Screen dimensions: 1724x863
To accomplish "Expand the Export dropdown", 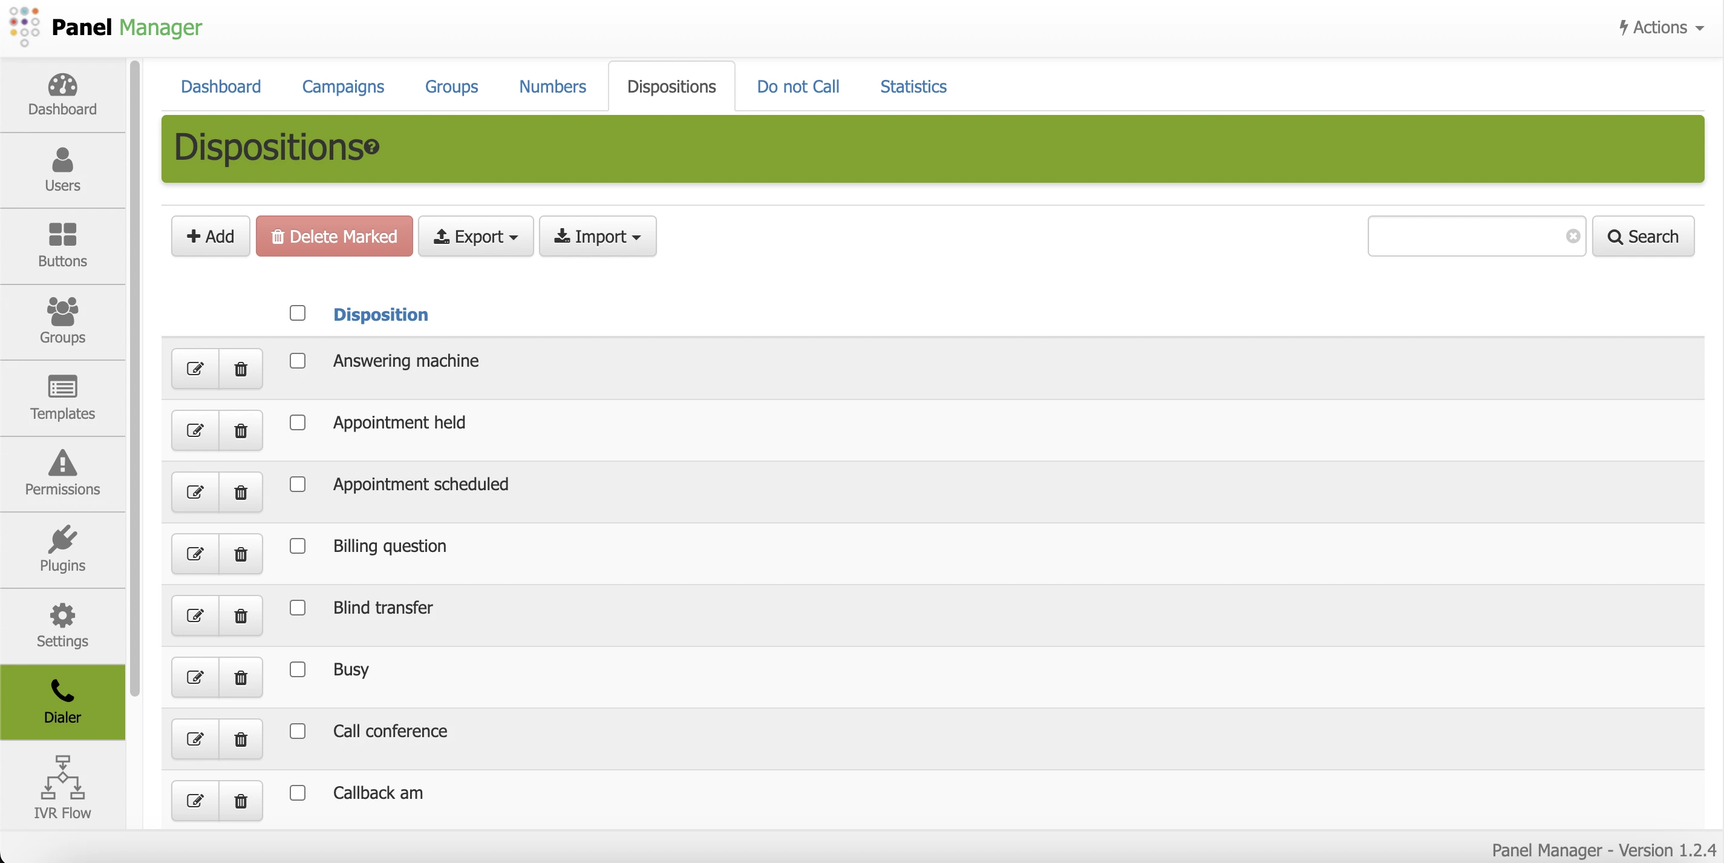I will pos(475,237).
